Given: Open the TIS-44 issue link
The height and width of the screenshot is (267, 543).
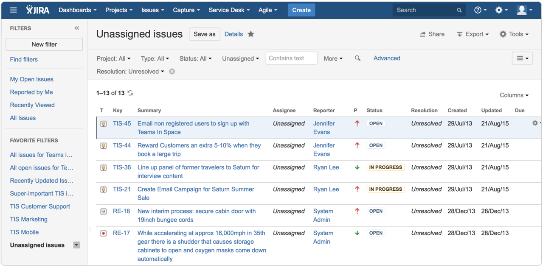Looking at the screenshot, I should (122, 145).
